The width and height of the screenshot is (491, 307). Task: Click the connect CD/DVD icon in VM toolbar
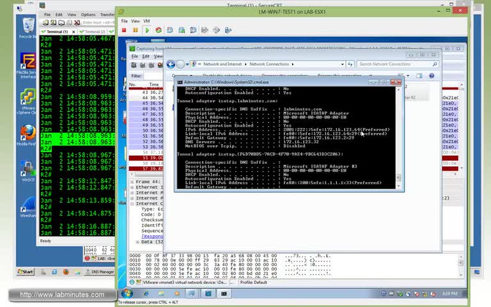tap(216, 31)
